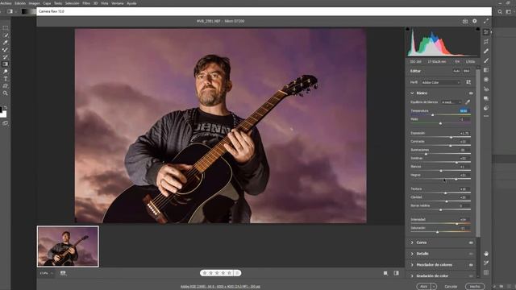Click the save image icon at top
Image resolution: width=516 pixels, height=290 pixels.
click(465, 21)
